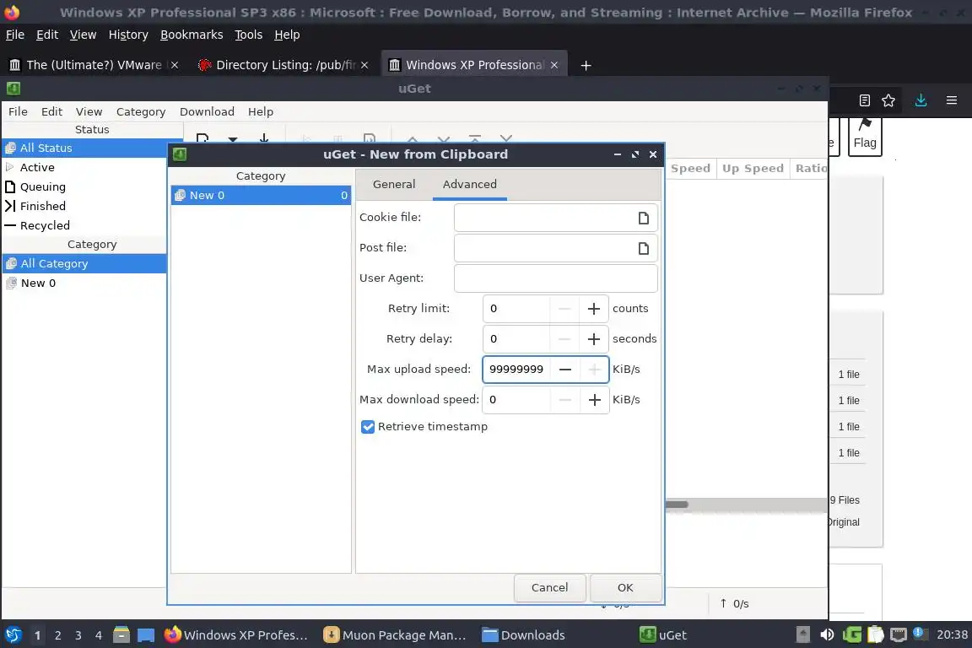The image size is (972, 648).
Task: Click the Flag button on the webpage
Action: coord(865,135)
